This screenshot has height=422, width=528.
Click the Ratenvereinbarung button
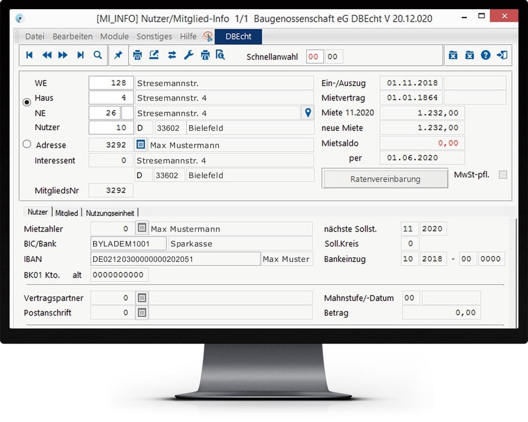pyautogui.click(x=385, y=179)
